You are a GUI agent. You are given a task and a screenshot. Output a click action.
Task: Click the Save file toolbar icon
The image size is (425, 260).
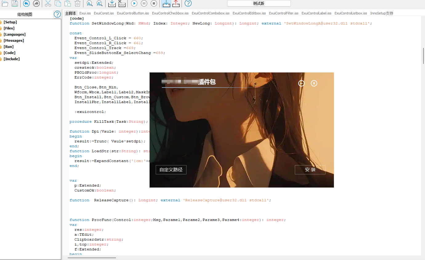[x=15, y=3]
